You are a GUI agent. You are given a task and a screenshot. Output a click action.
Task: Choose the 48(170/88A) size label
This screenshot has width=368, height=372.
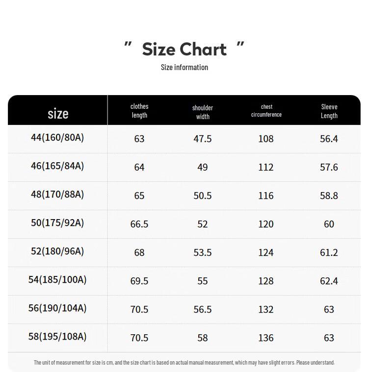(57, 195)
